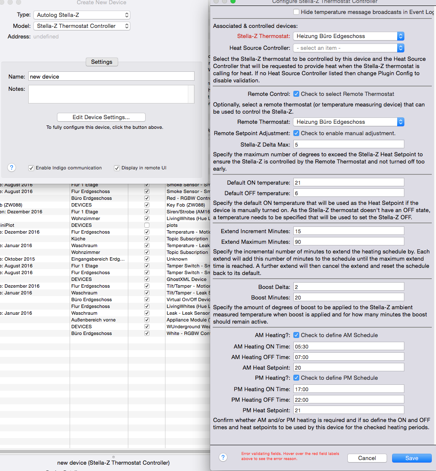This screenshot has width=436, height=471.
Task: Check the unchecked box in plots row
Action: [147, 225]
